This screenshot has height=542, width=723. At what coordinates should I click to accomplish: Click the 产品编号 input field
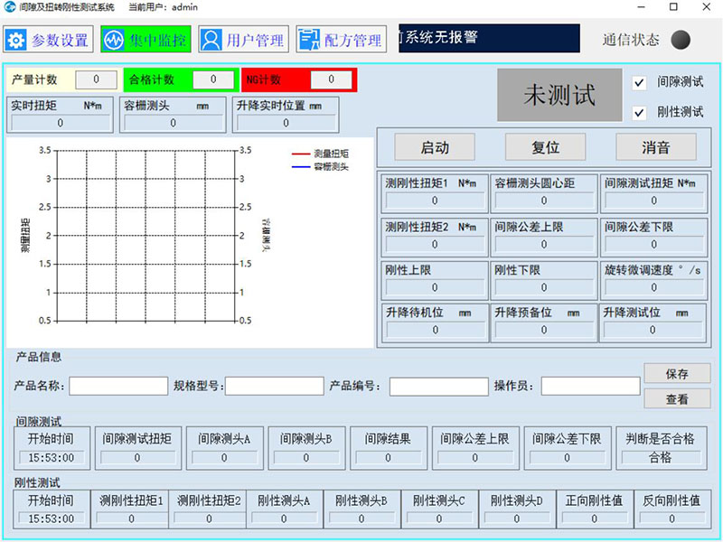(438, 387)
